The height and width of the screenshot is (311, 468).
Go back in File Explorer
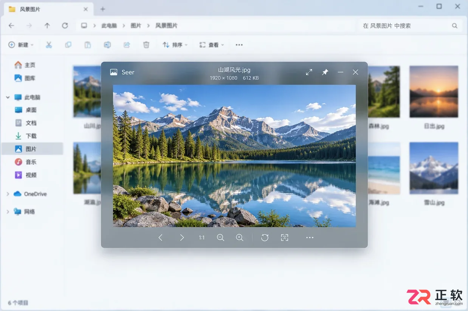(11, 26)
